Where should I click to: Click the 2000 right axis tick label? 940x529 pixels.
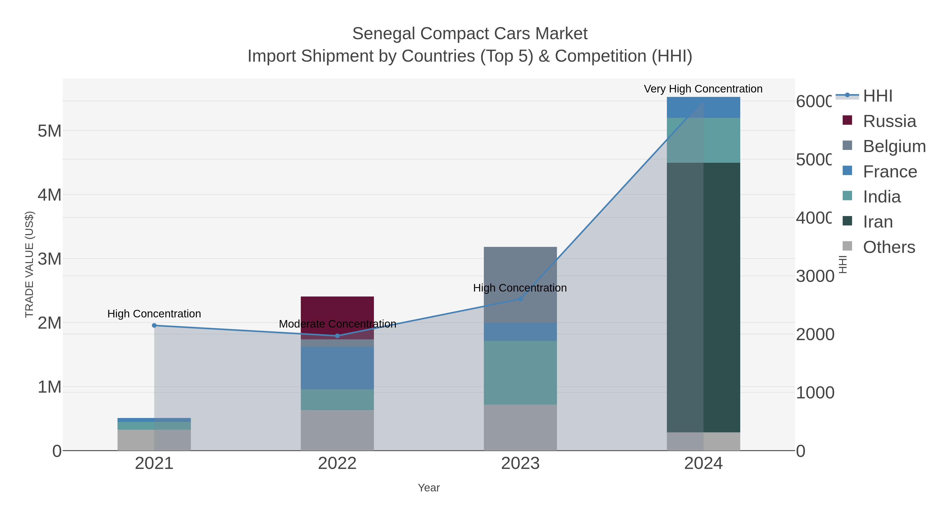tap(815, 334)
